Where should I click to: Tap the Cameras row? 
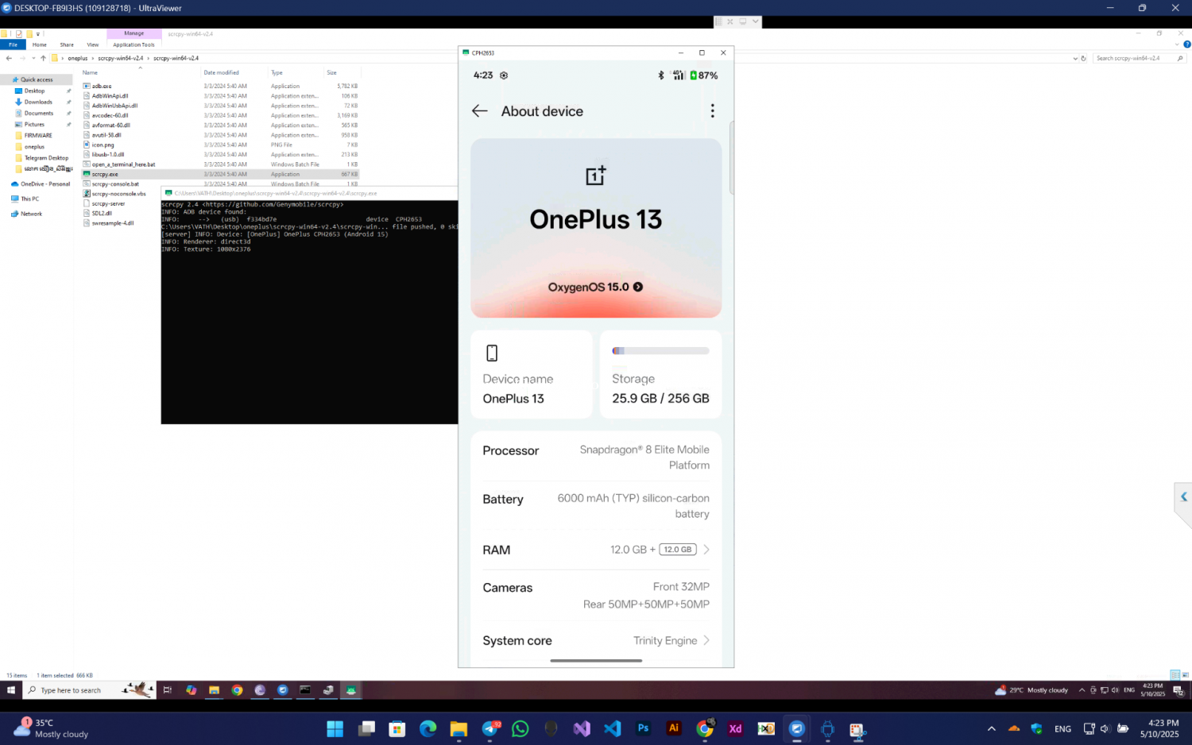click(x=596, y=596)
